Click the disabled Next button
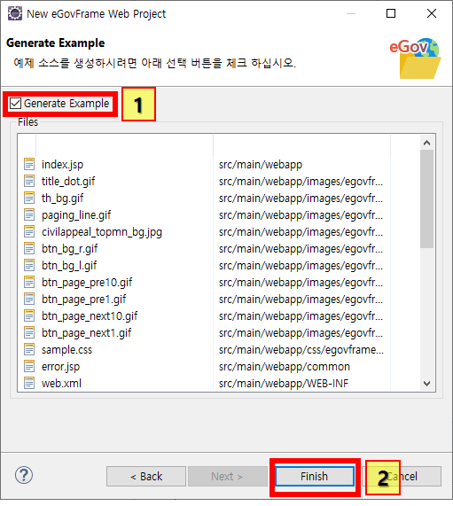 227,476
